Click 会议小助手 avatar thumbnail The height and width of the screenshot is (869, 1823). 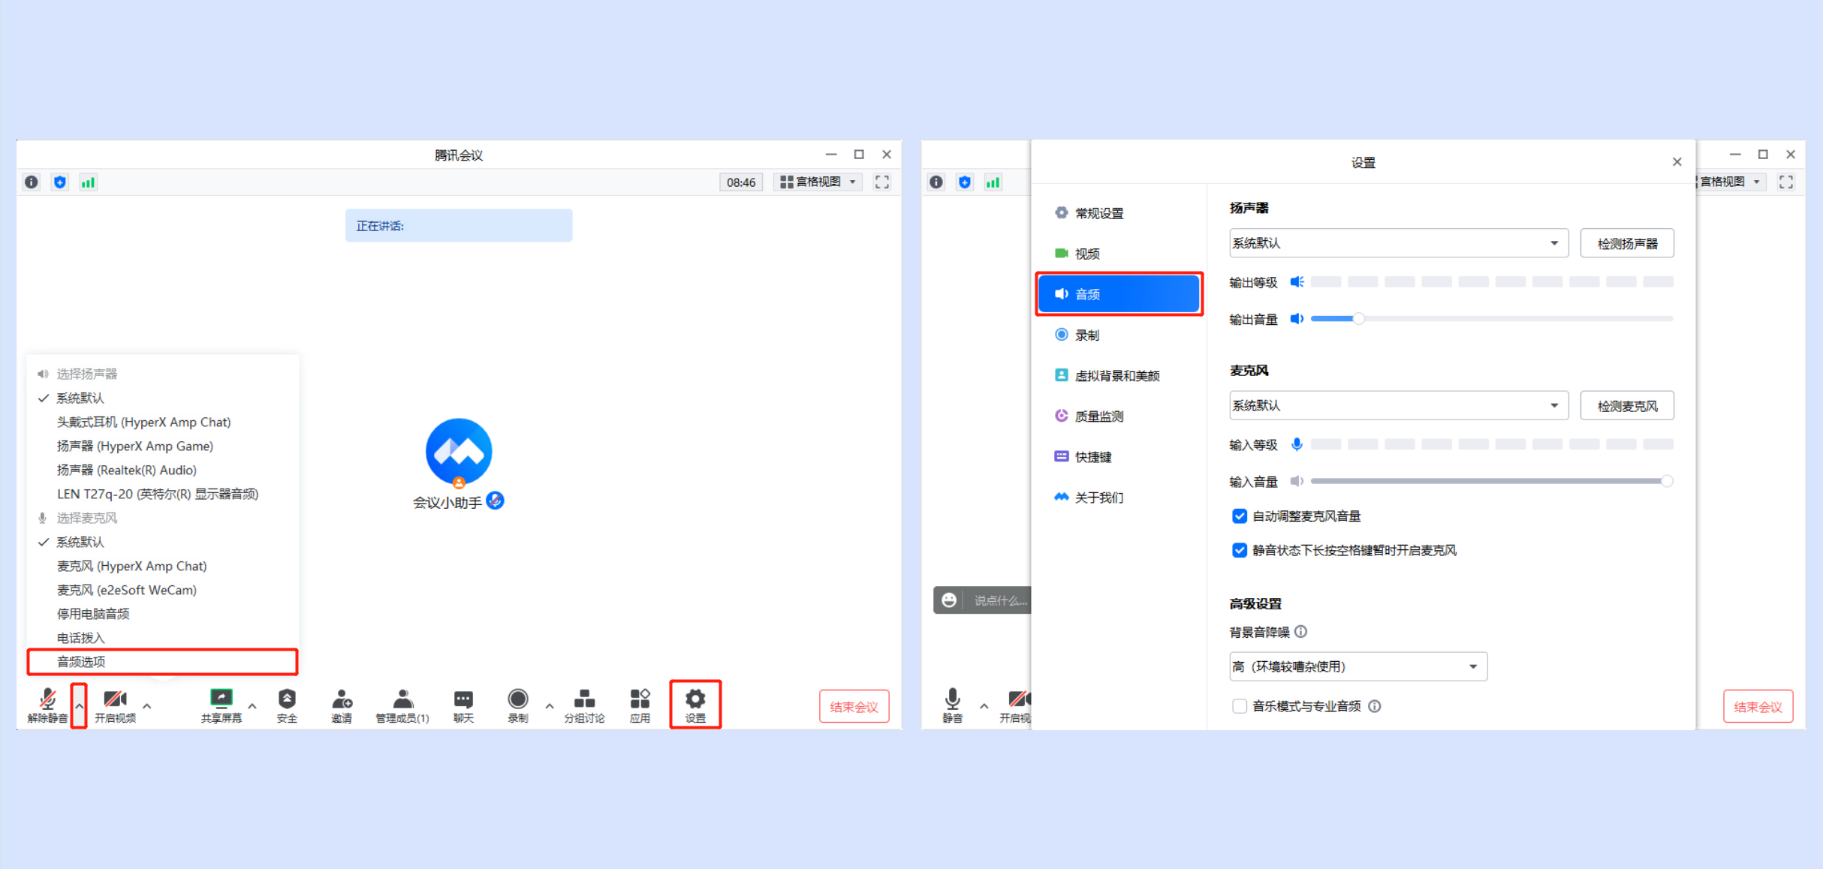pyautogui.click(x=459, y=452)
